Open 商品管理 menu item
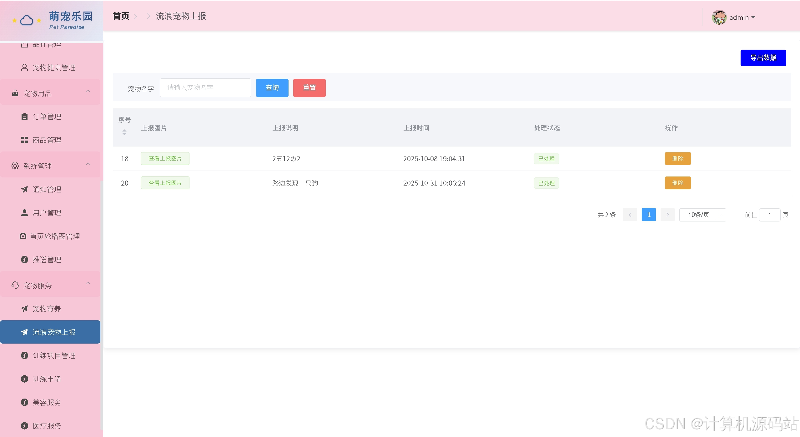The width and height of the screenshot is (800, 437). tap(50, 140)
